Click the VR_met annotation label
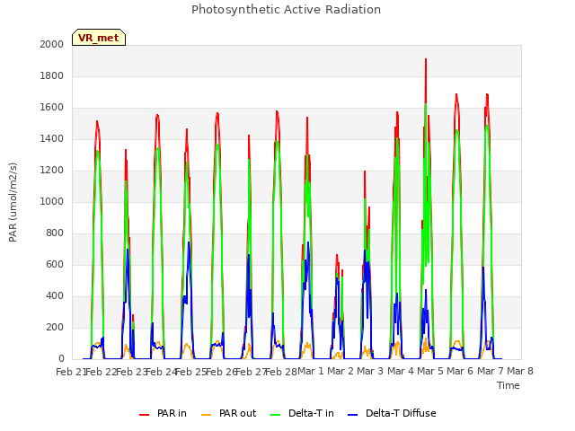The width and height of the screenshot is (575, 431). tap(99, 38)
